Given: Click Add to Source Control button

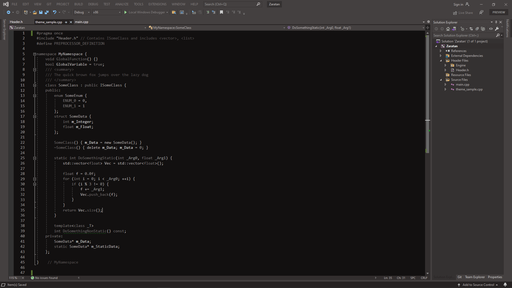Looking at the screenshot, I should tap(478, 285).
